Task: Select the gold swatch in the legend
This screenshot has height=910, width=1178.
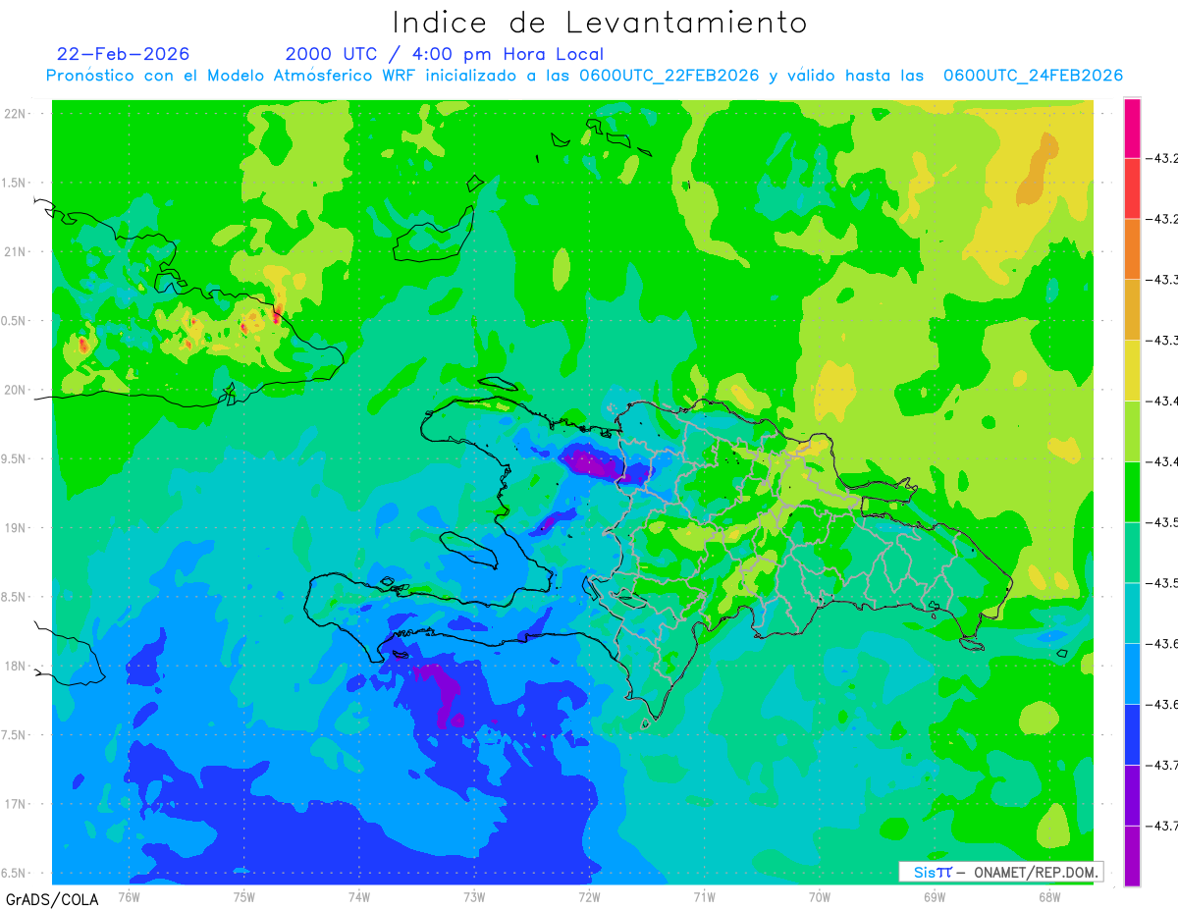Action: pos(1132,309)
